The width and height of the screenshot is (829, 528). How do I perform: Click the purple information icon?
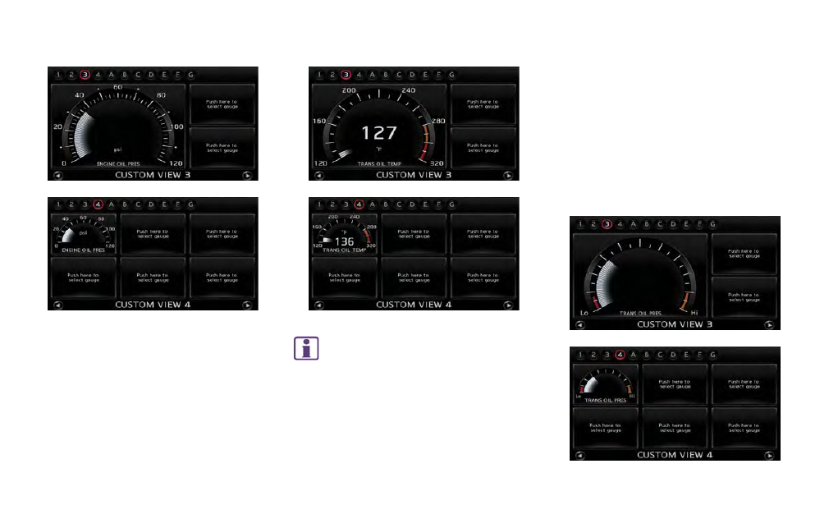[x=306, y=348]
